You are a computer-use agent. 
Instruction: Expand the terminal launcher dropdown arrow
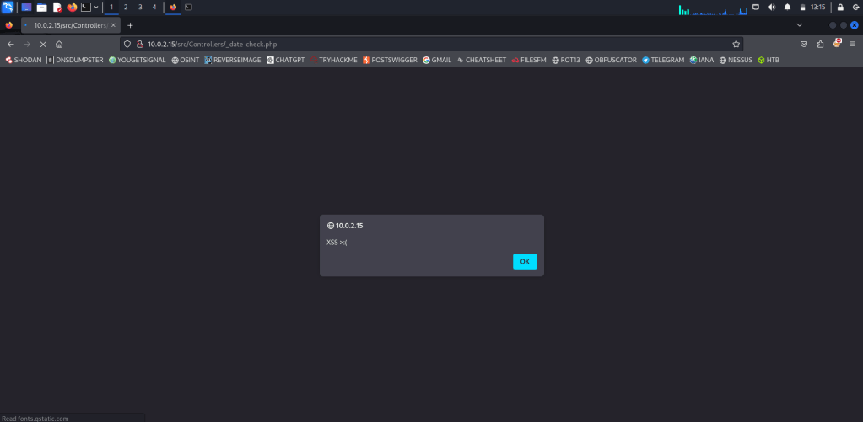pyautogui.click(x=96, y=7)
